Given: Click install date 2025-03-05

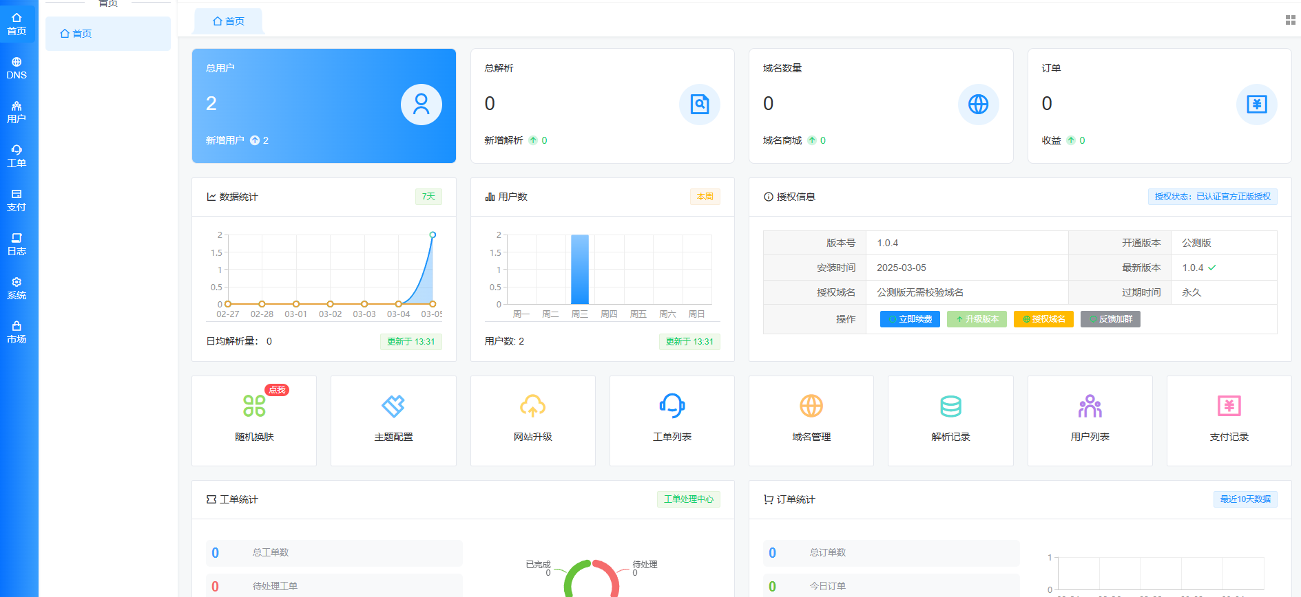Looking at the screenshot, I should pos(902,268).
